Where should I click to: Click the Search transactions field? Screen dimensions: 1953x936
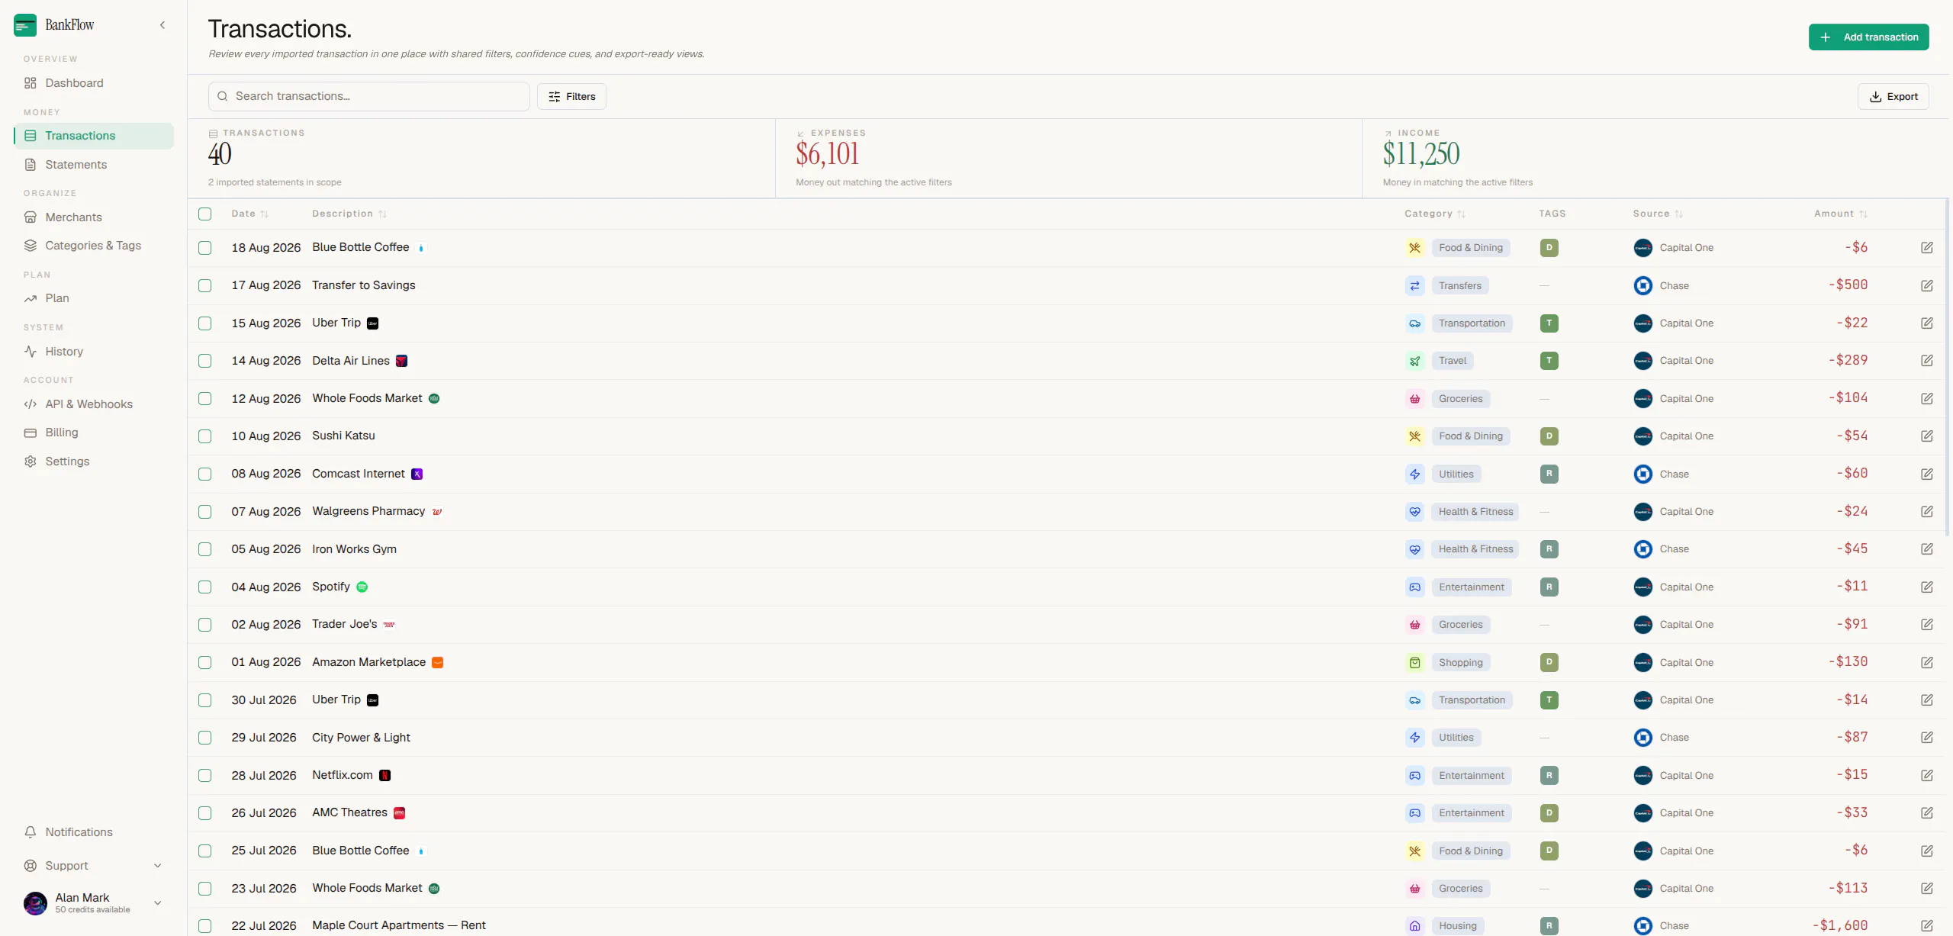pyautogui.click(x=369, y=96)
